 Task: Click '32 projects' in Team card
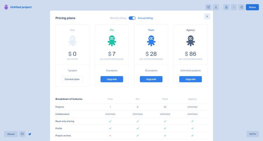(x=151, y=70)
